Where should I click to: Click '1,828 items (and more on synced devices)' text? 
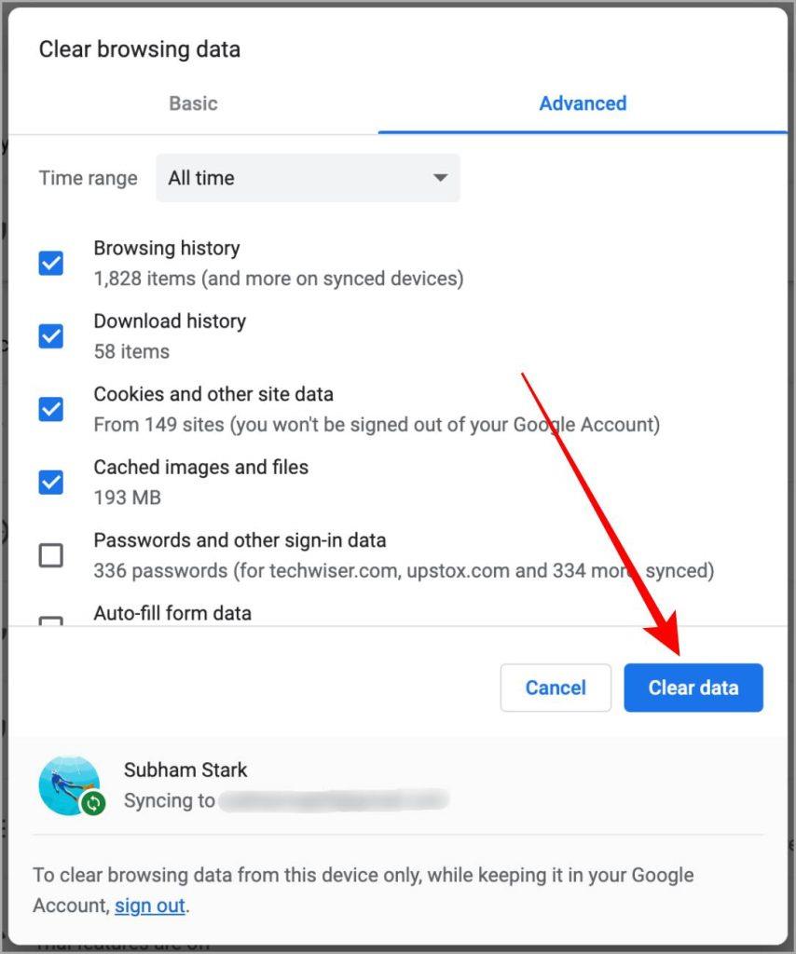pos(279,278)
